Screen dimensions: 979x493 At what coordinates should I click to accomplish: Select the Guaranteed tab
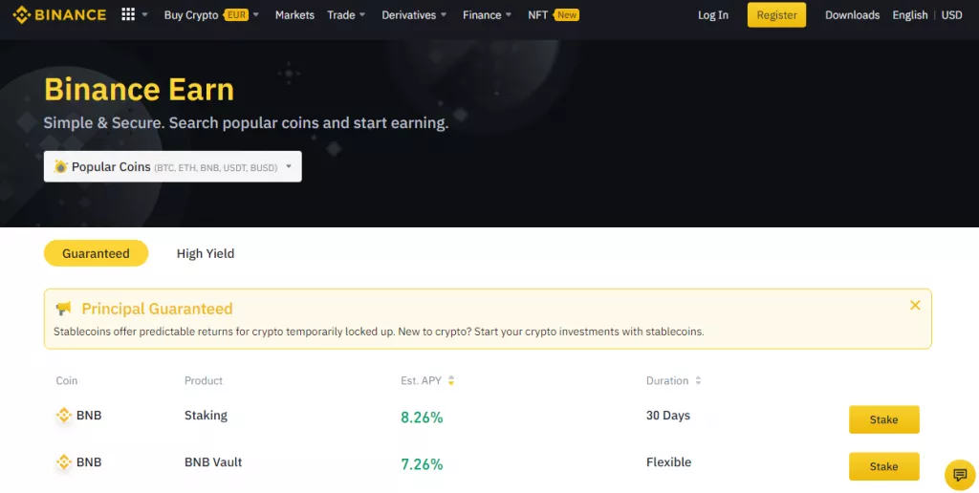(x=97, y=253)
